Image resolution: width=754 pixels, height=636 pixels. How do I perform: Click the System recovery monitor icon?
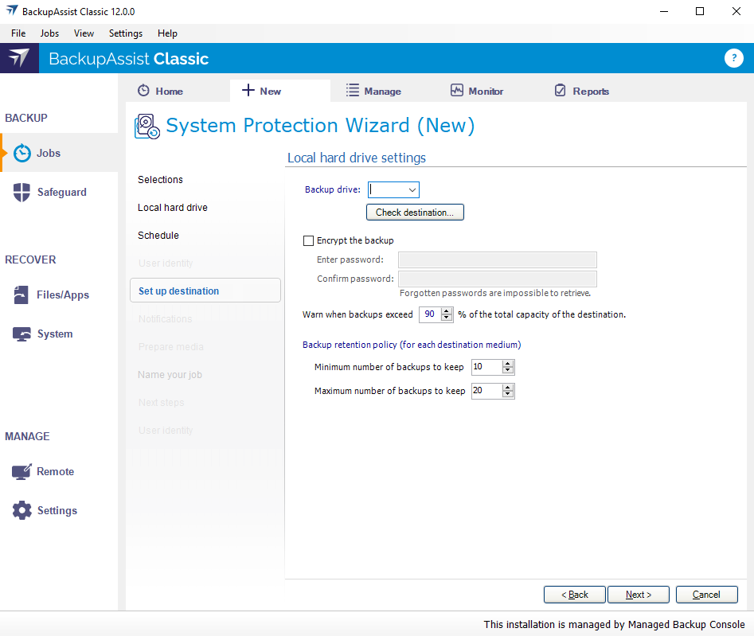point(21,334)
